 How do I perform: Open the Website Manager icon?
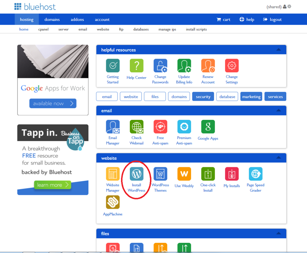(113, 174)
